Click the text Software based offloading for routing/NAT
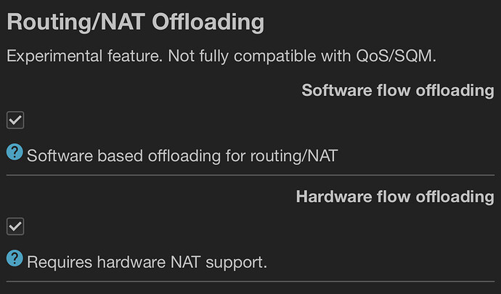501x294 pixels. point(182,155)
